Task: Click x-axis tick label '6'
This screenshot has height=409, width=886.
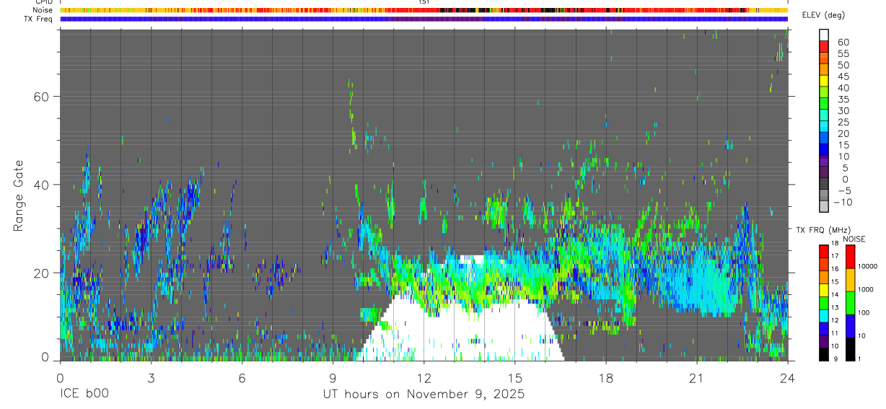Action: (242, 378)
